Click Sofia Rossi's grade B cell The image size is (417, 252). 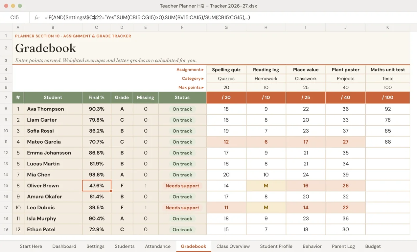[122, 131]
